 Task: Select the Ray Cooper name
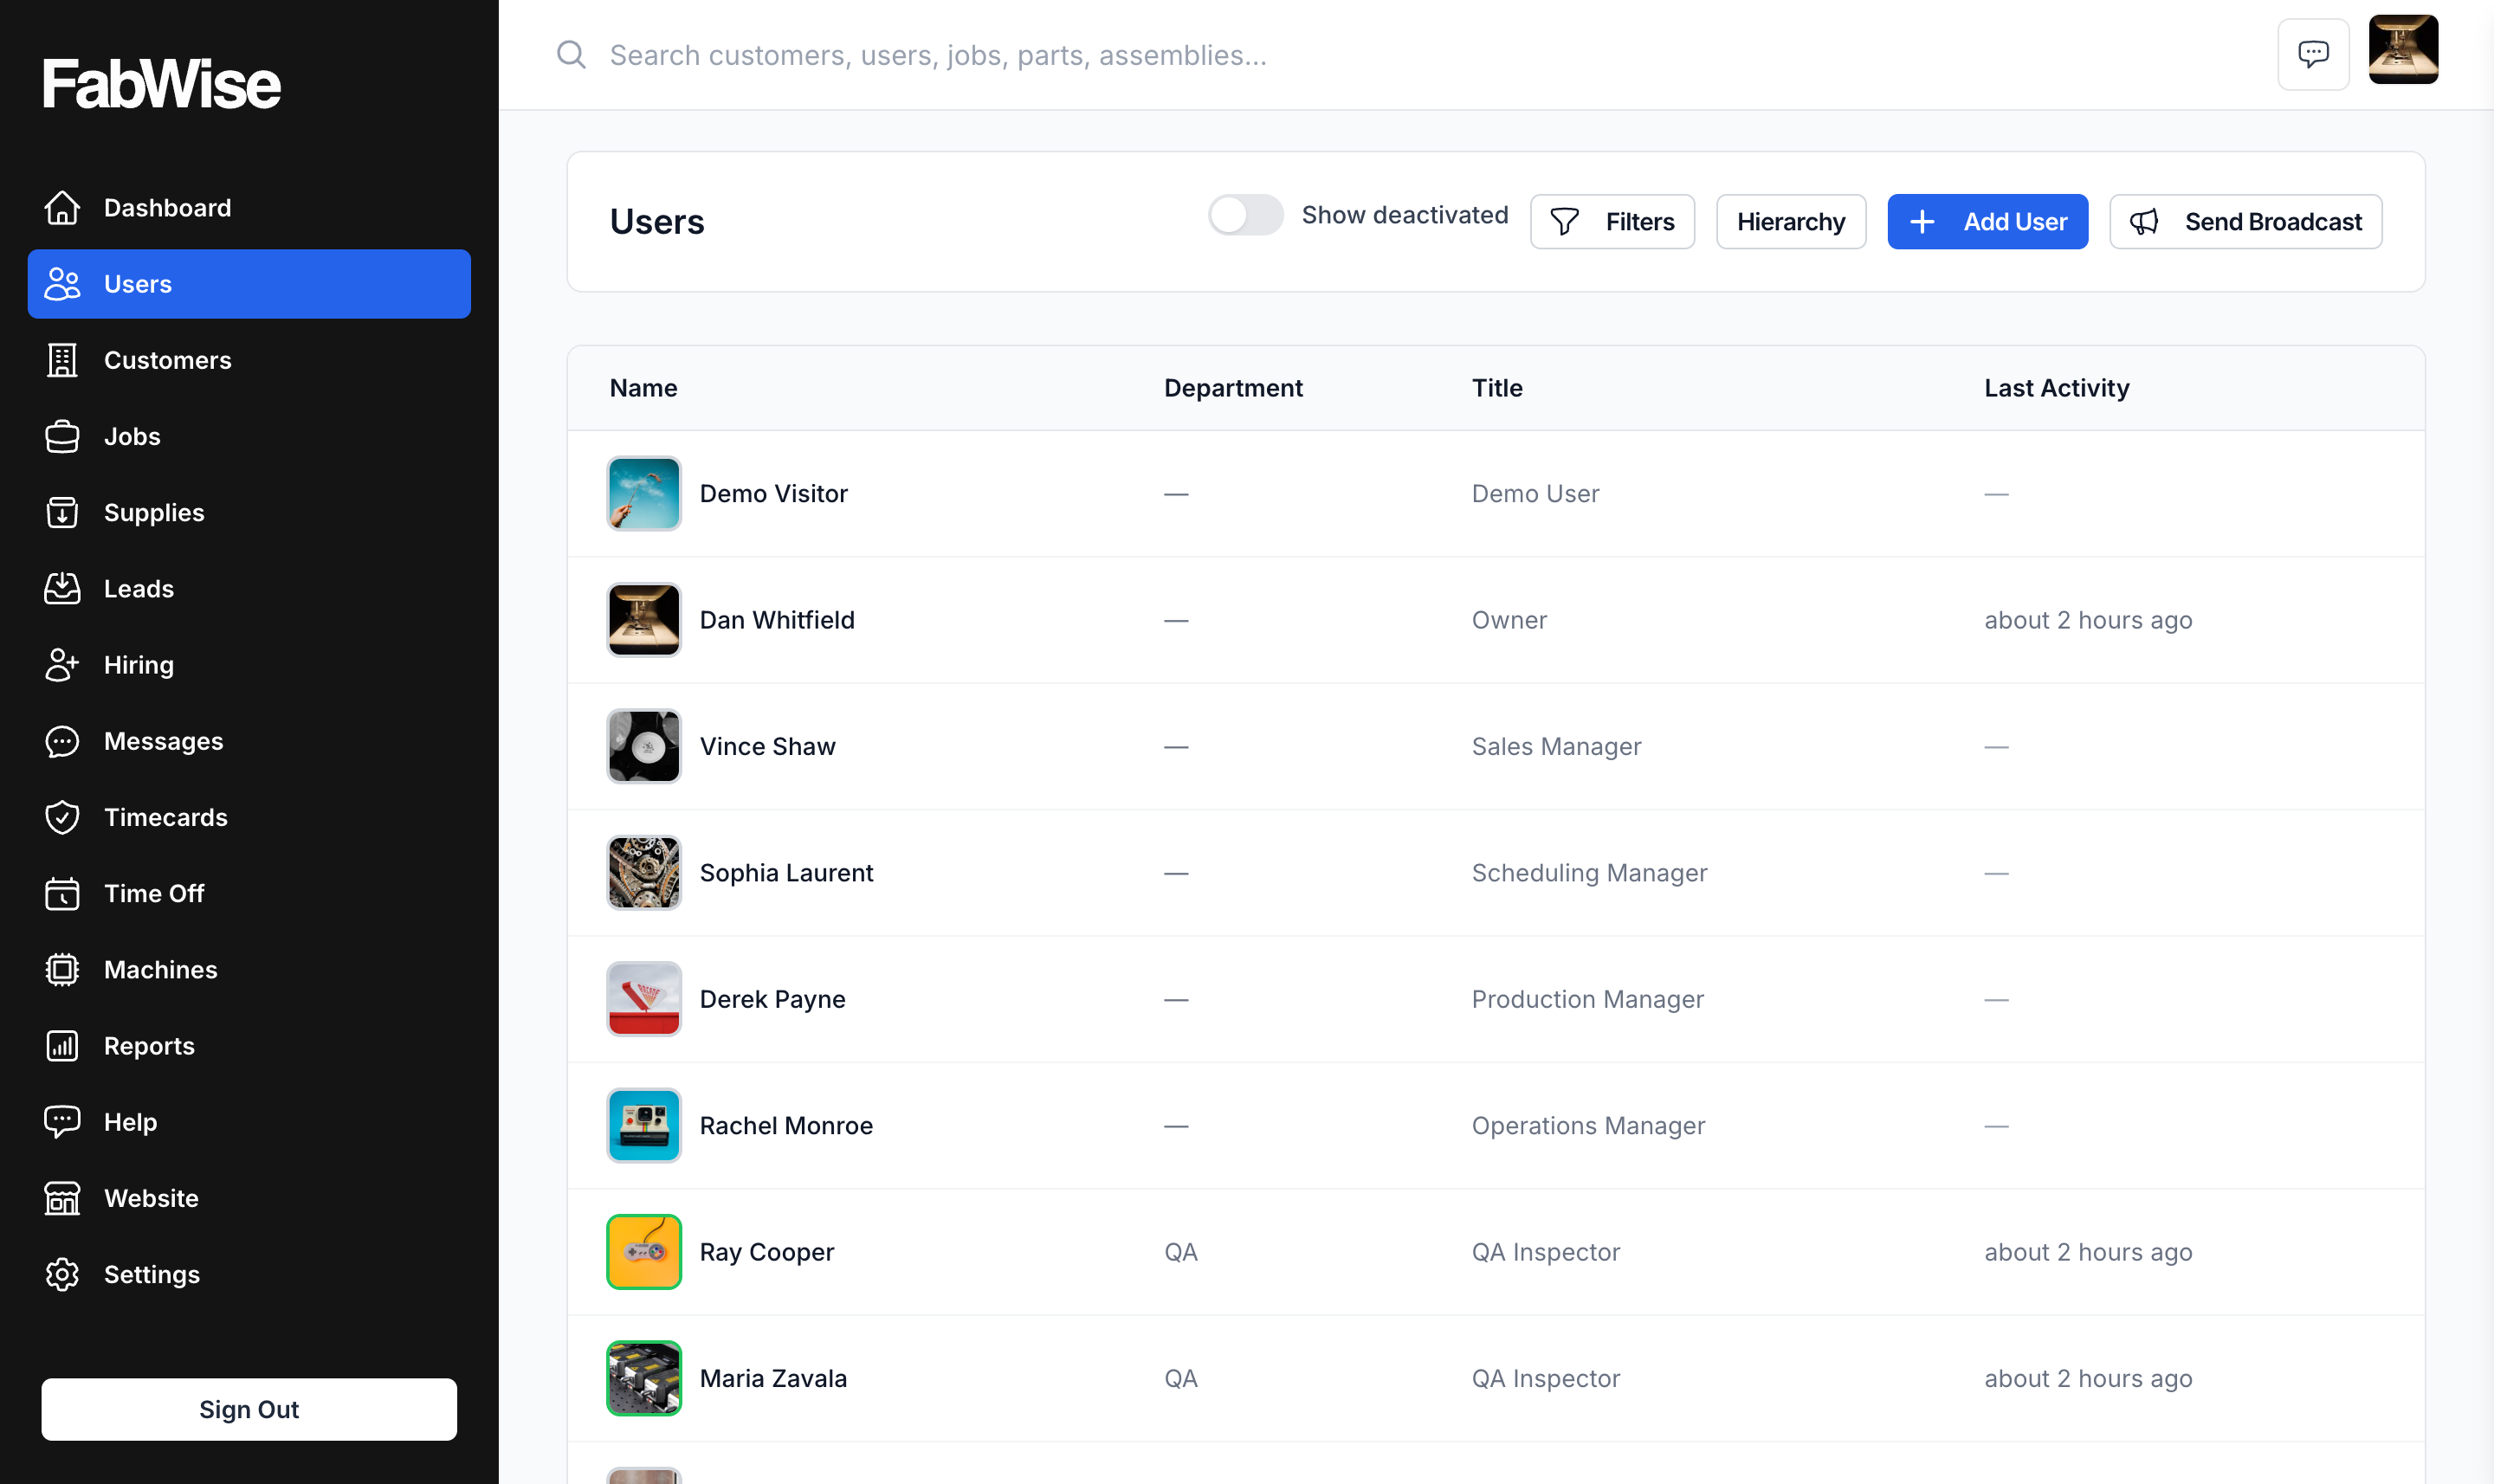[766, 1252]
